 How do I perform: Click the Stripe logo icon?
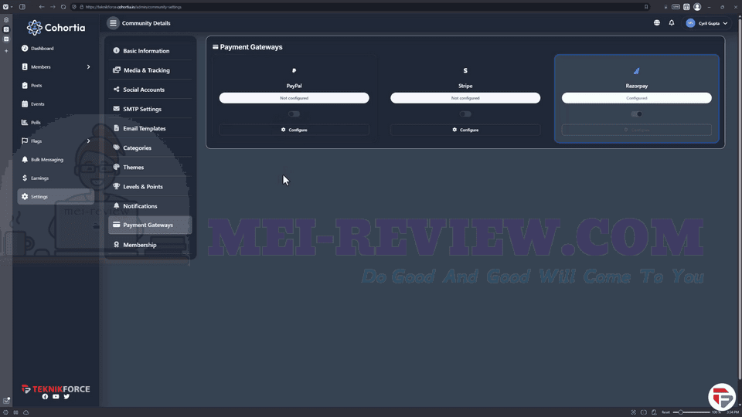[x=465, y=70]
